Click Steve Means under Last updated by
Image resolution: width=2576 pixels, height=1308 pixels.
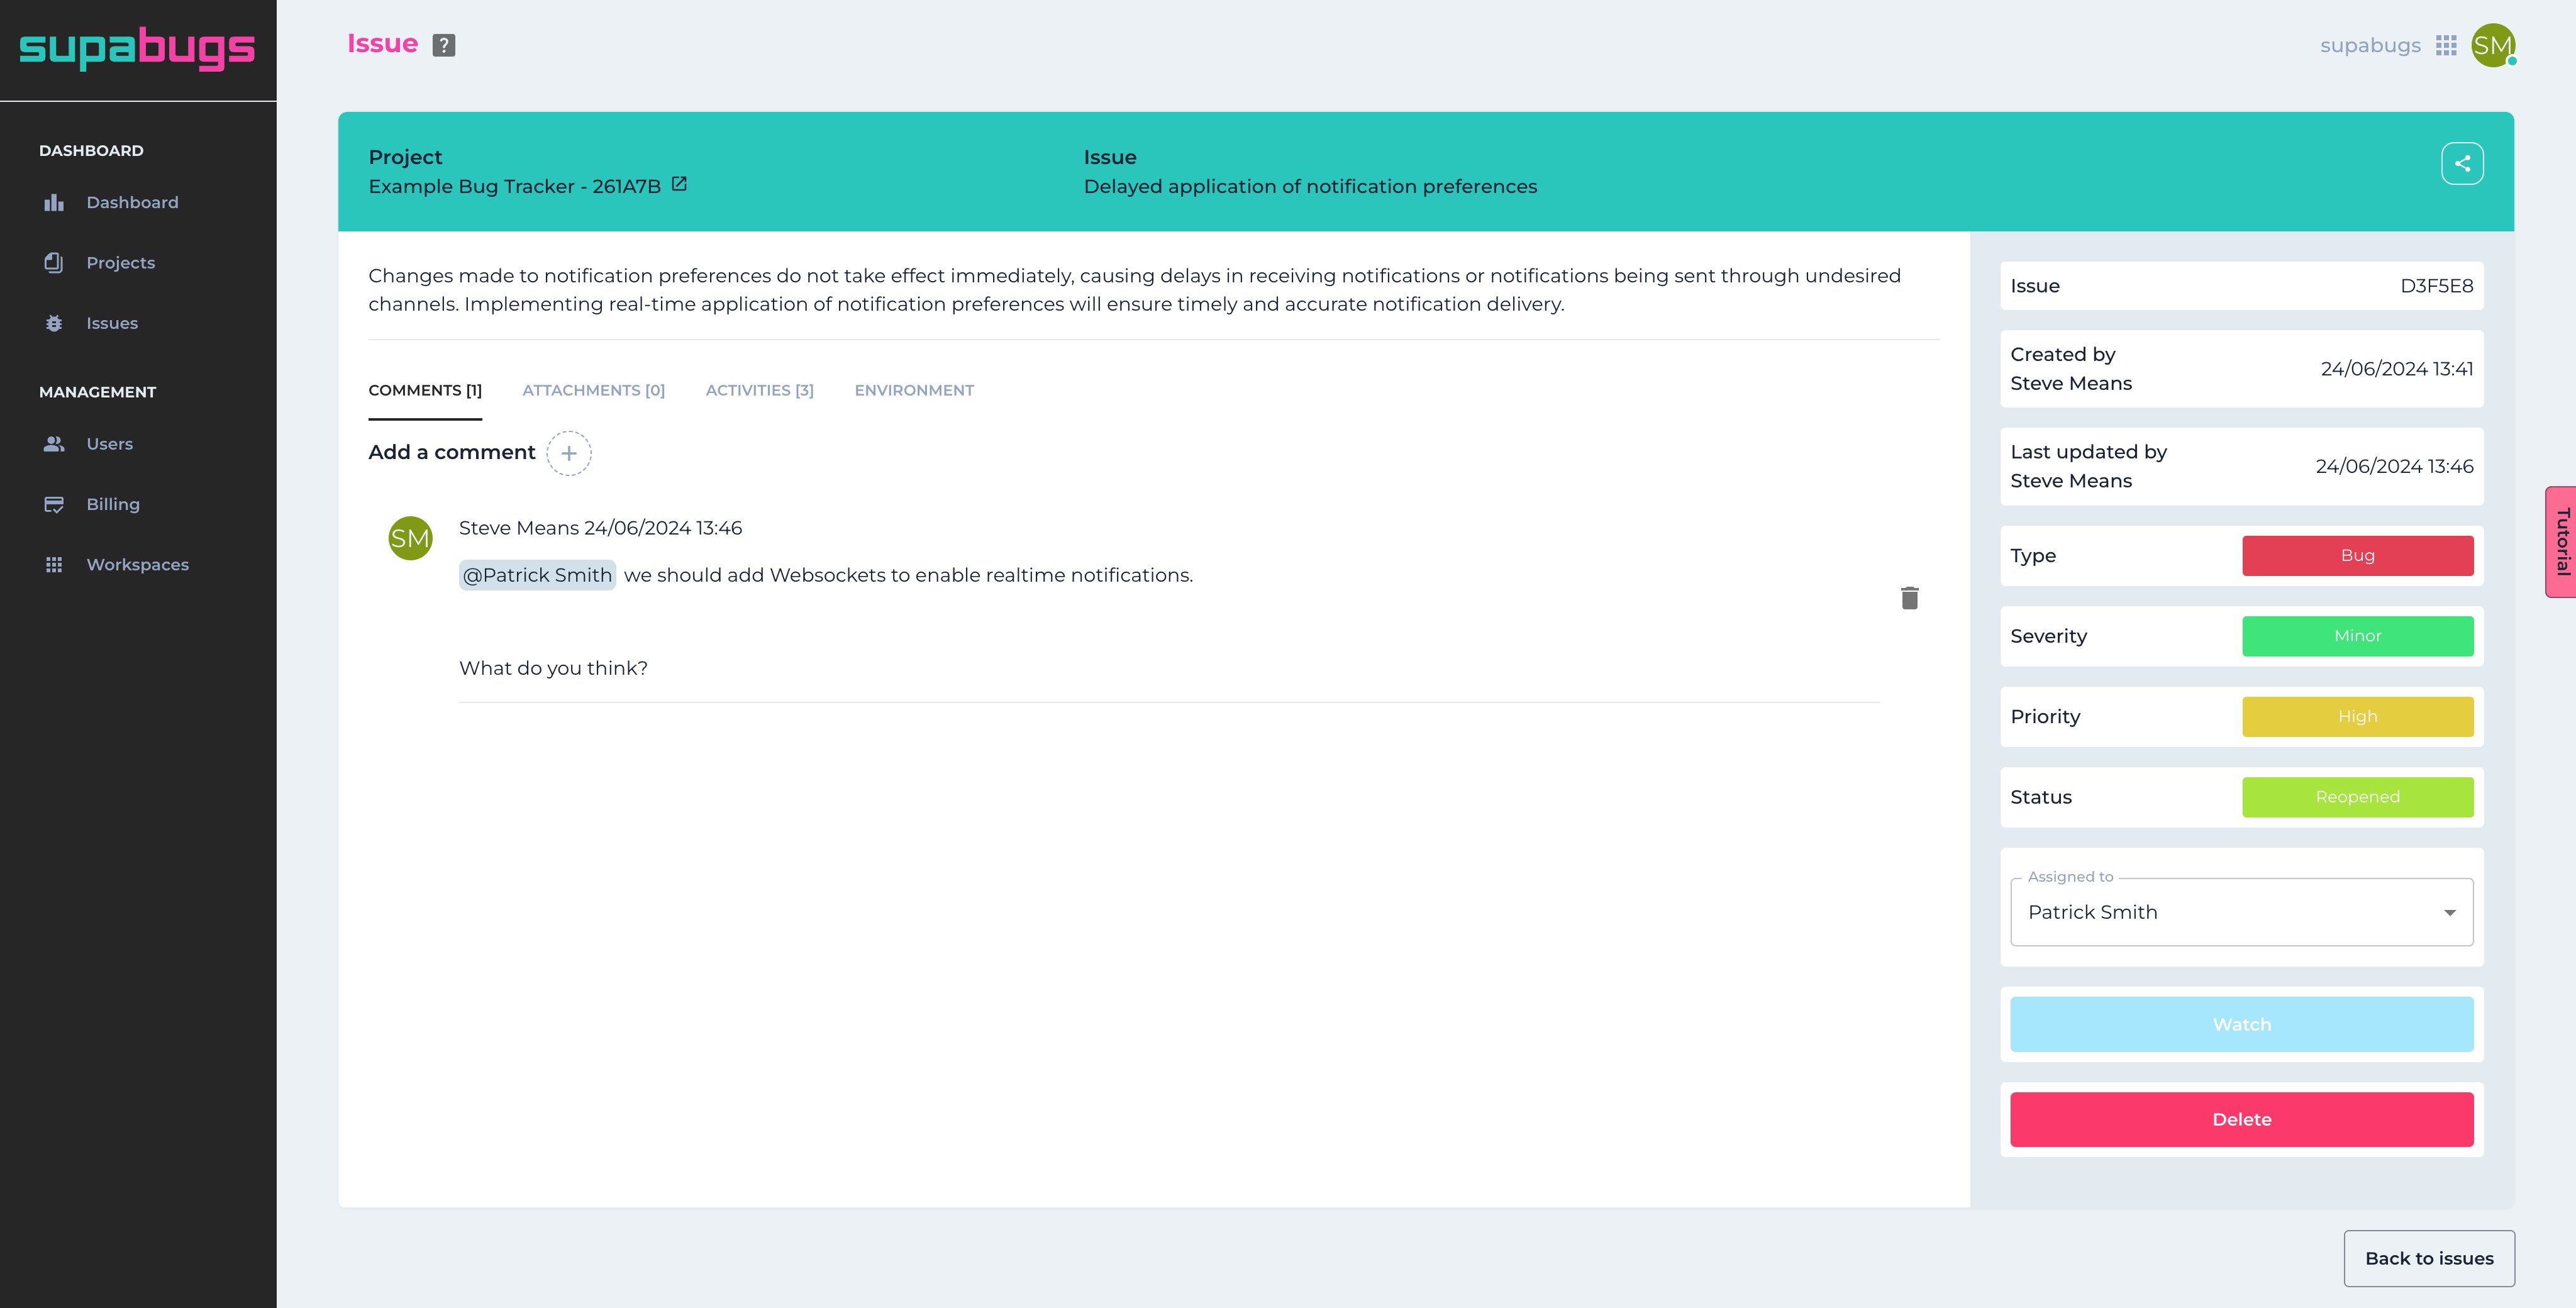[2071, 481]
